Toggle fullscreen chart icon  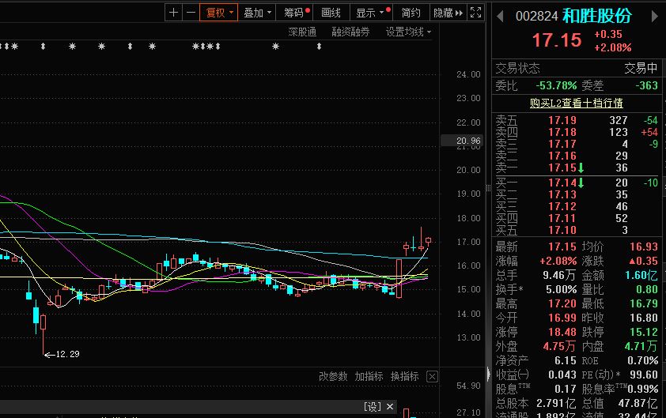pyautogui.click(x=475, y=13)
